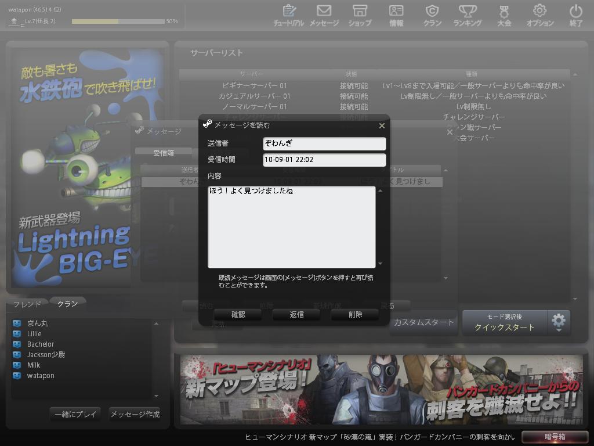Click the rank icon beside Lv.7
Viewport: 594px width, 446px height.
[x=14, y=21]
